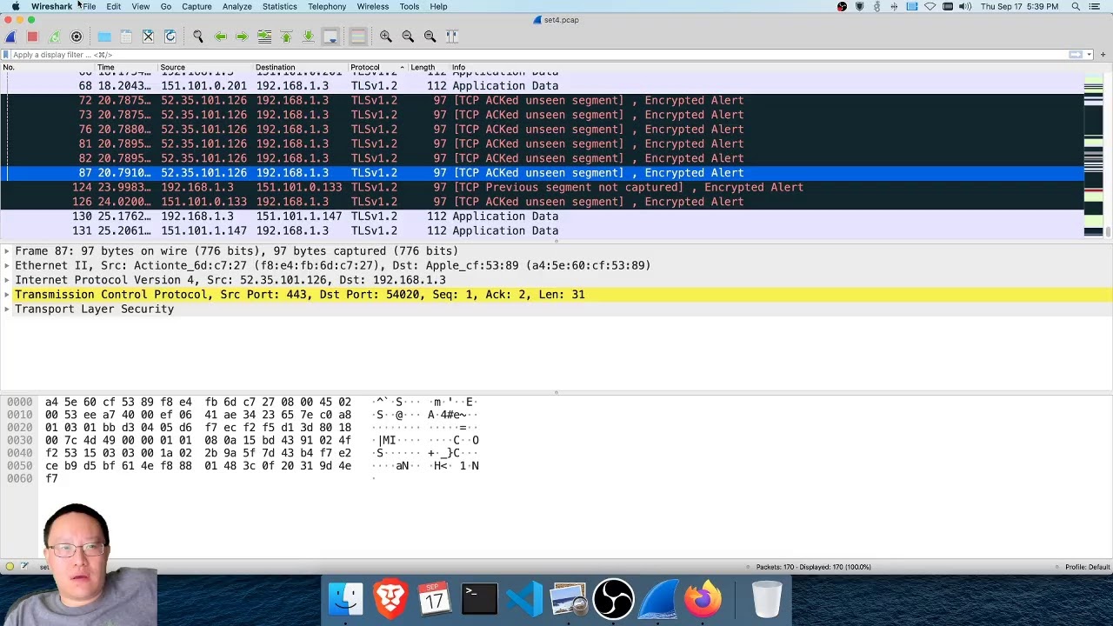This screenshot has height=626, width=1113.
Task: Expand the Frame 87 details row
Action: [x=7, y=251]
